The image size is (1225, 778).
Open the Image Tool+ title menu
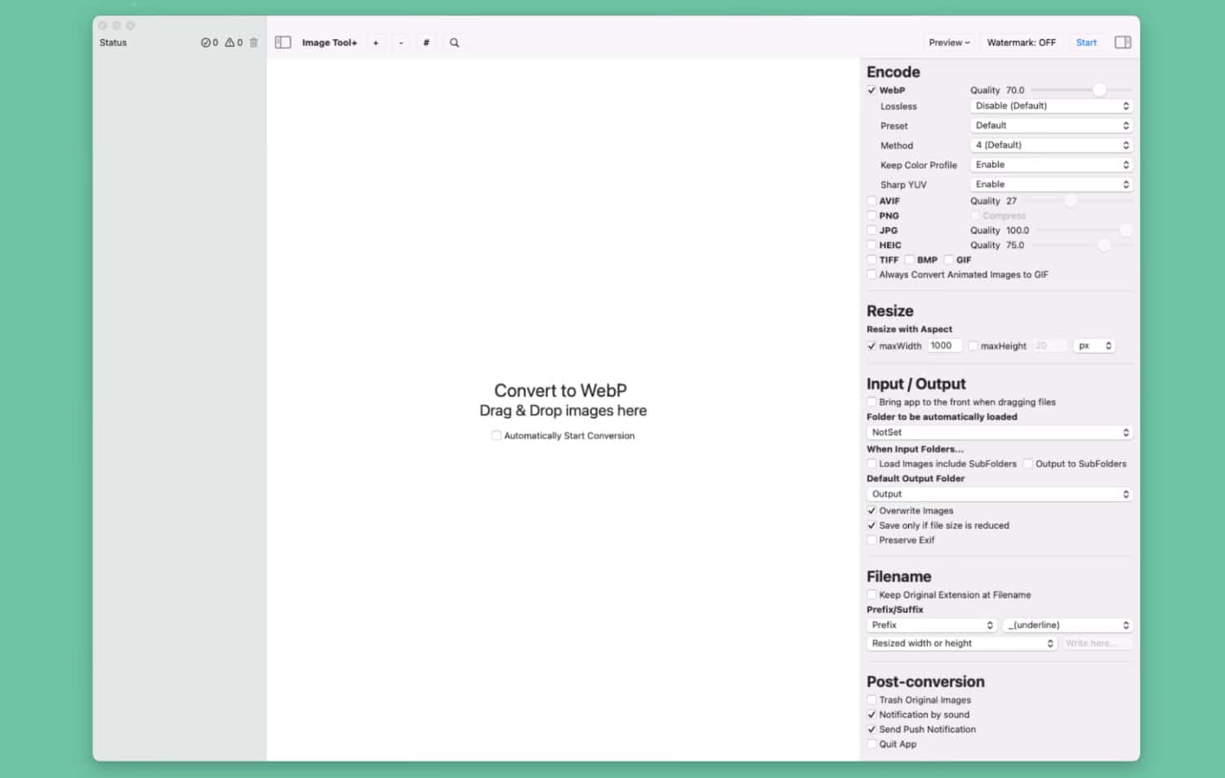[x=329, y=42]
